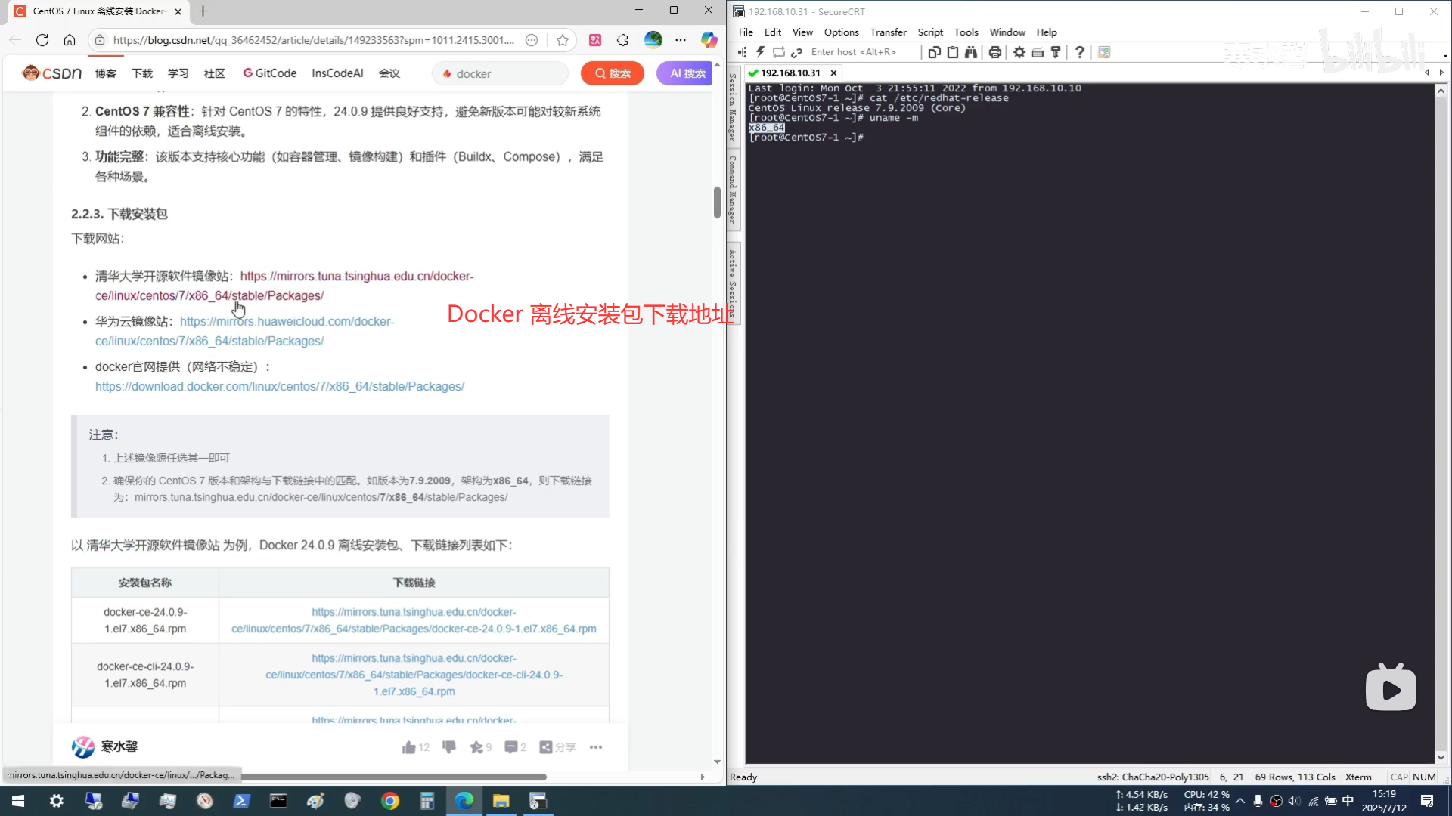The width and height of the screenshot is (1452, 816).
Task: Open Session Options gear icon
Action: coord(1019,52)
